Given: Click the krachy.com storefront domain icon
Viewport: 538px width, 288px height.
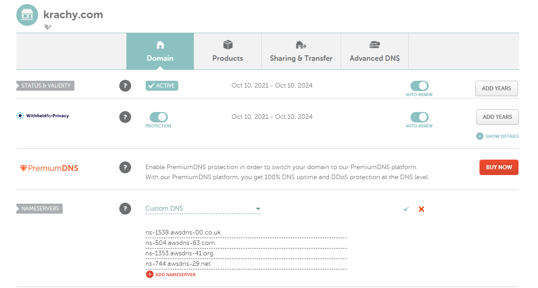Looking at the screenshot, I should click(27, 15).
